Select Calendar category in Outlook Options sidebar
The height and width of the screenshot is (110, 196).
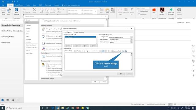pos(28,26)
